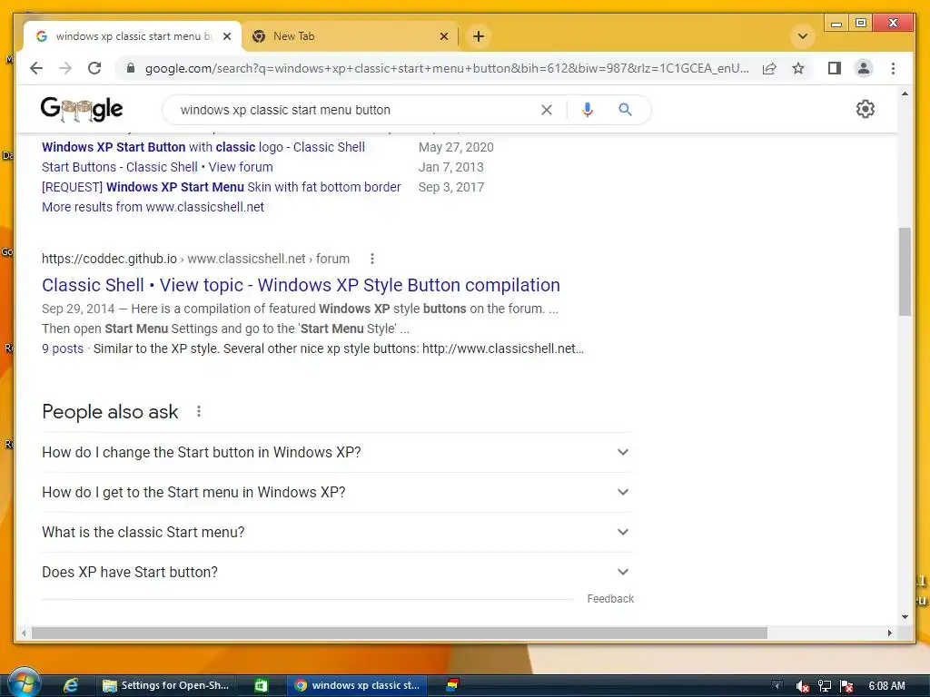Image resolution: width=930 pixels, height=697 pixels.
Task: Switch to the New Tab tab
Action: pos(350,36)
